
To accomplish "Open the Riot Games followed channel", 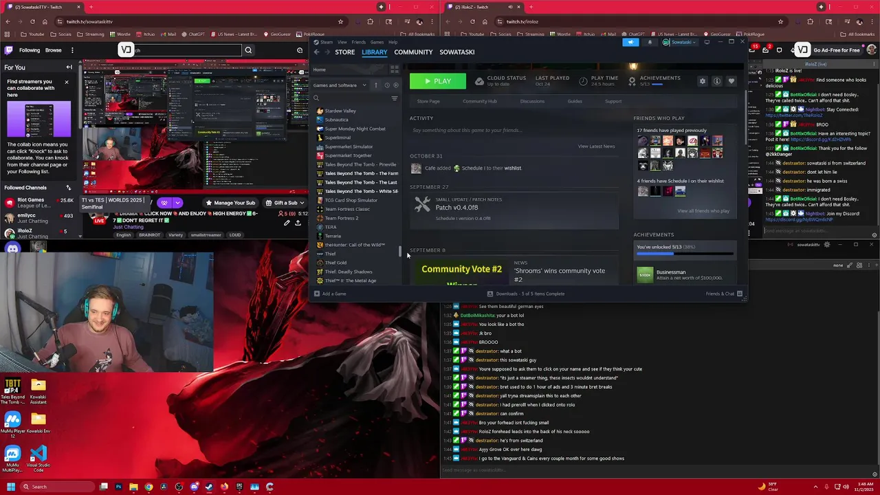I will tap(40, 203).
